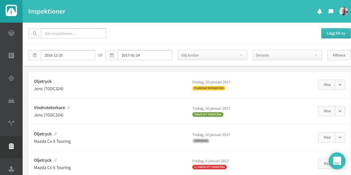This screenshot has height=175, width=351.
Task: Click the 2017-01-24 end date field
Action: pyautogui.click(x=145, y=55)
